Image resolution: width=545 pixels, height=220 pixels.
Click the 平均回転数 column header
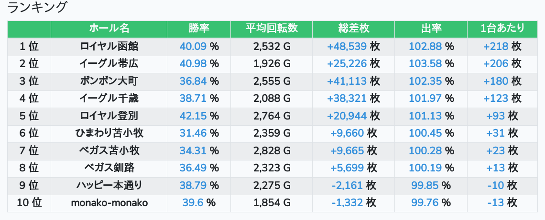[272, 29]
